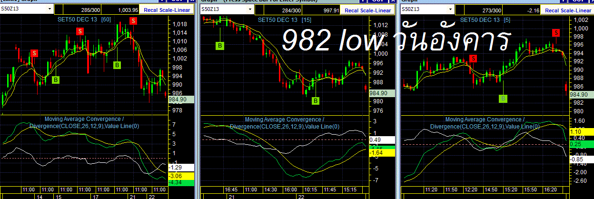Click the MACD indicator label in 5-minute chart
Viewport: 594px width, 199px height.
pyautogui.click(x=485, y=123)
